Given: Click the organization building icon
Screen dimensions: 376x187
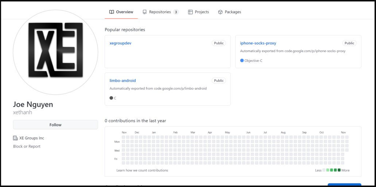Looking at the screenshot, I should coord(15,138).
